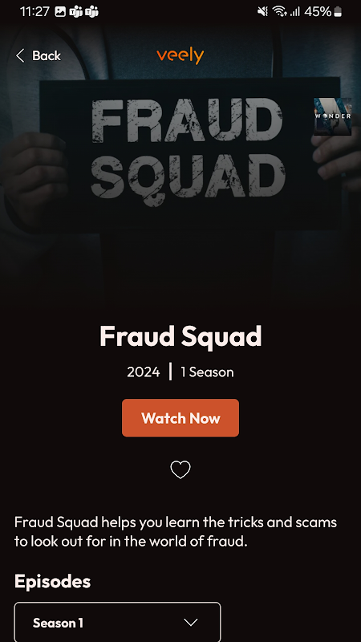The width and height of the screenshot is (361, 642).
Task: Expand seasons using the chevron arrow
Action: click(x=191, y=623)
